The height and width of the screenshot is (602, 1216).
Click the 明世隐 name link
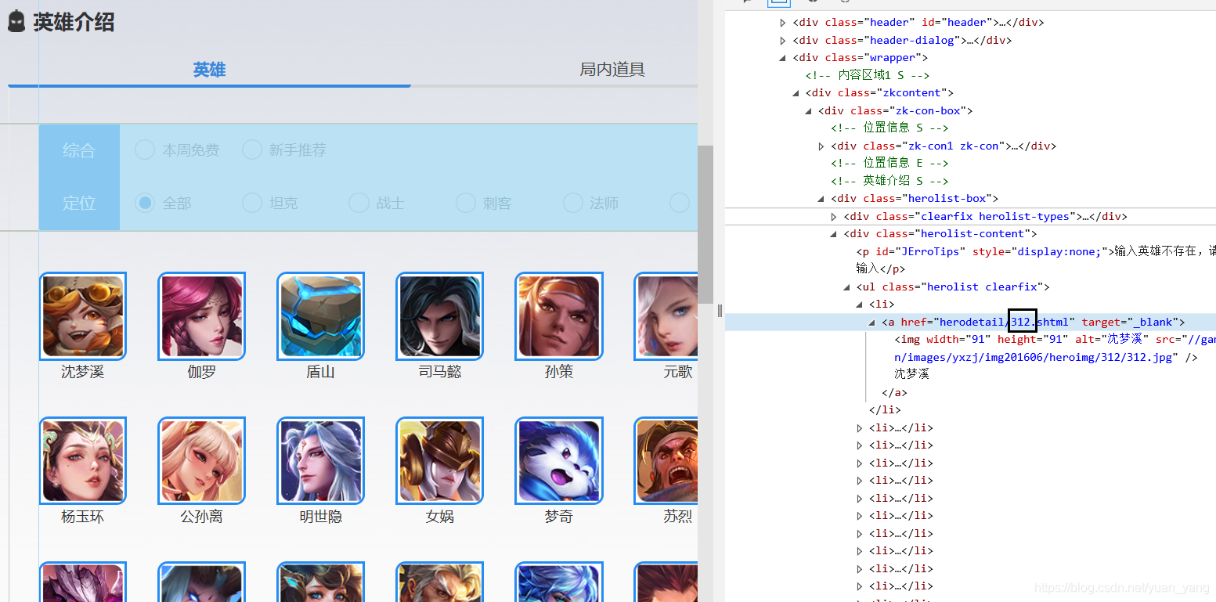coord(321,517)
